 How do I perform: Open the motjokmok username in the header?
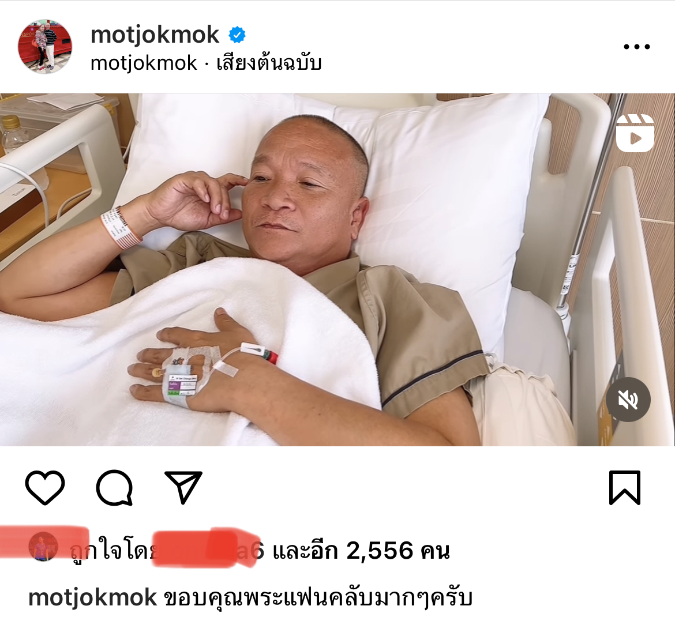[155, 35]
